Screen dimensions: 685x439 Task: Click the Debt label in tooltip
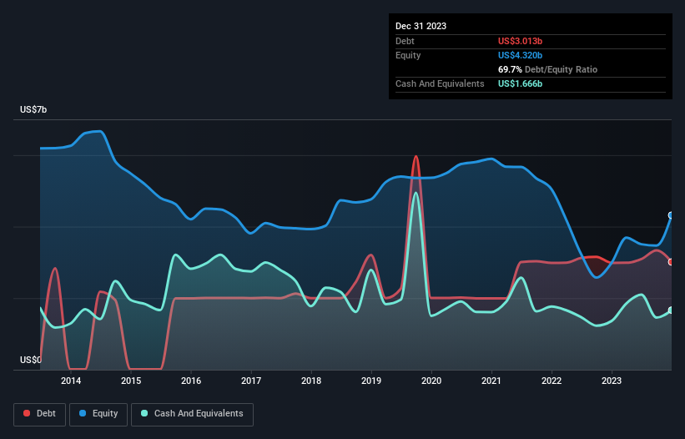pos(405,41)
